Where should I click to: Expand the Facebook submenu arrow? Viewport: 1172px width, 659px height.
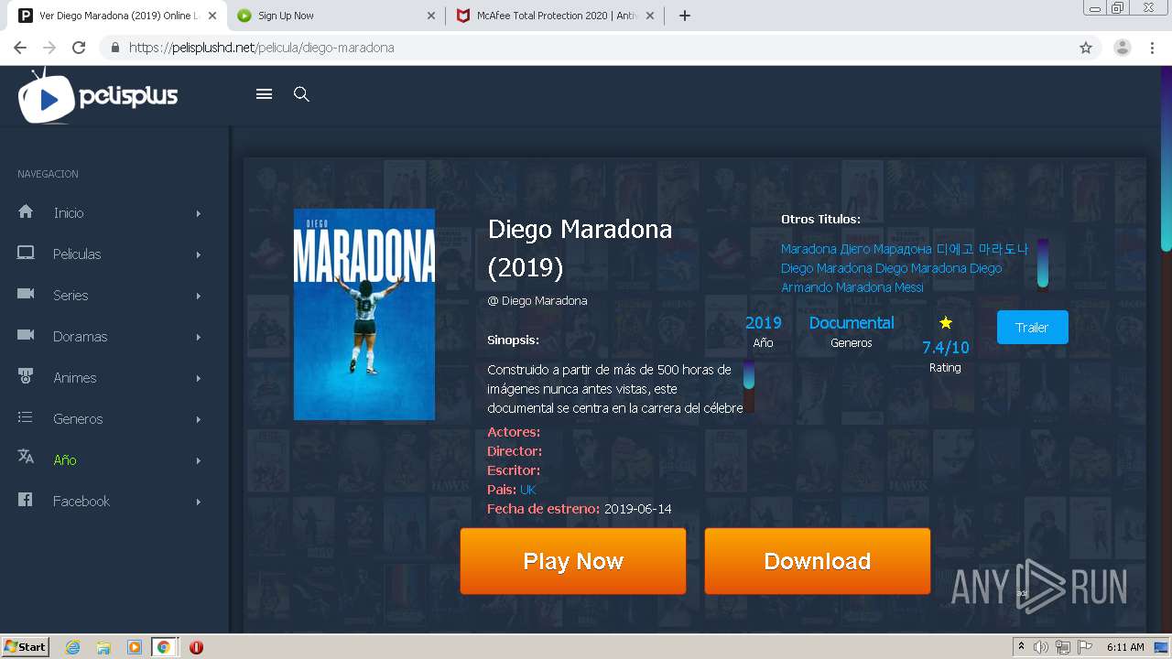198,502
